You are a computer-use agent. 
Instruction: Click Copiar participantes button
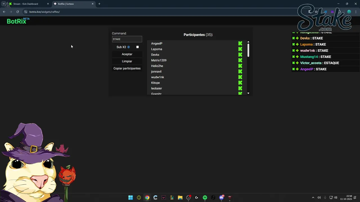click(127, 68)
